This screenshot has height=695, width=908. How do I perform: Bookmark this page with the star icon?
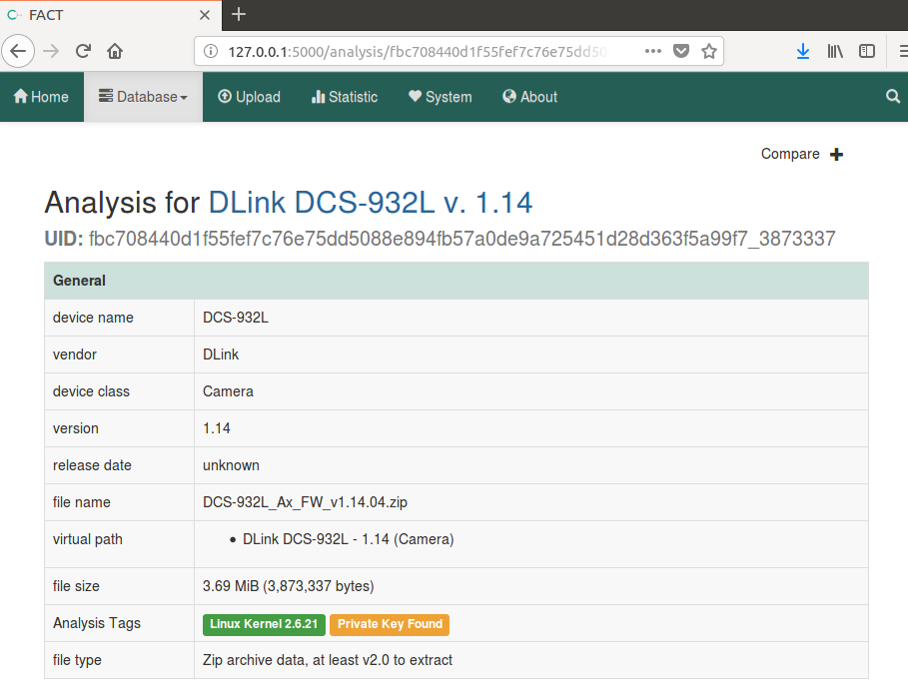tap(709, 52)
